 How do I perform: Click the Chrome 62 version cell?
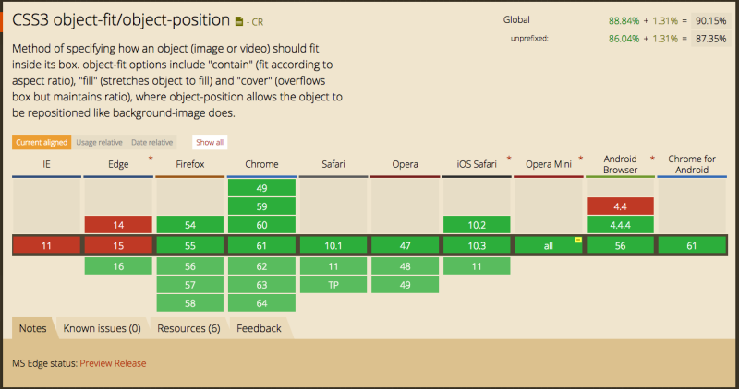tap(261, 266)
